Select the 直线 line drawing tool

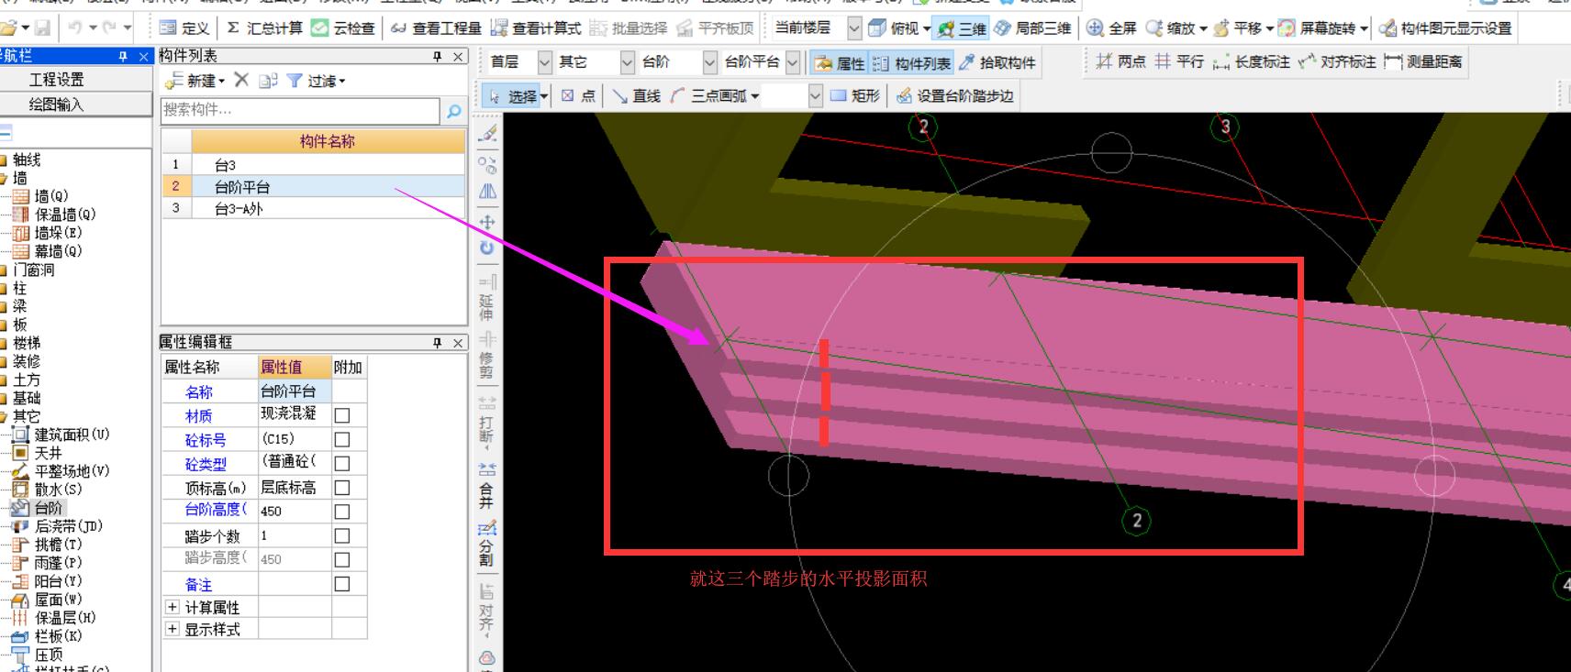pyautogui.click(x=636, y=95)
